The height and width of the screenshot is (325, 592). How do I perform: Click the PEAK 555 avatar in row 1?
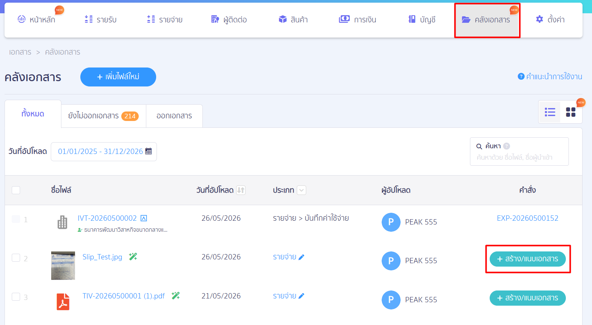click(x=391, y=222)
